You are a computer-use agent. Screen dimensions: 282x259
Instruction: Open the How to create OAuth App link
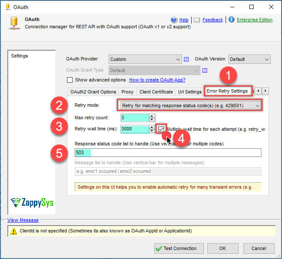click(x=157, y=80)
